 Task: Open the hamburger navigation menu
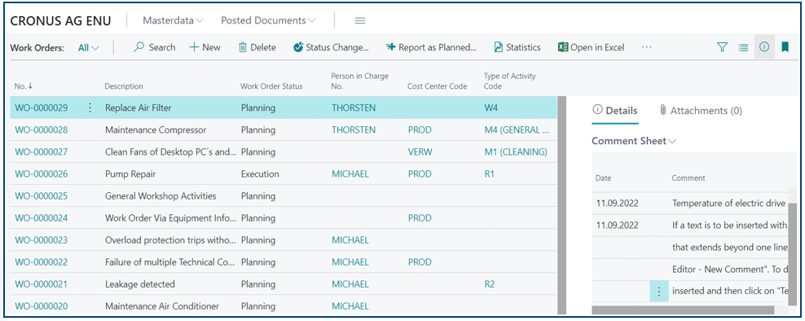pyautogui.click(x=360, y=20)
